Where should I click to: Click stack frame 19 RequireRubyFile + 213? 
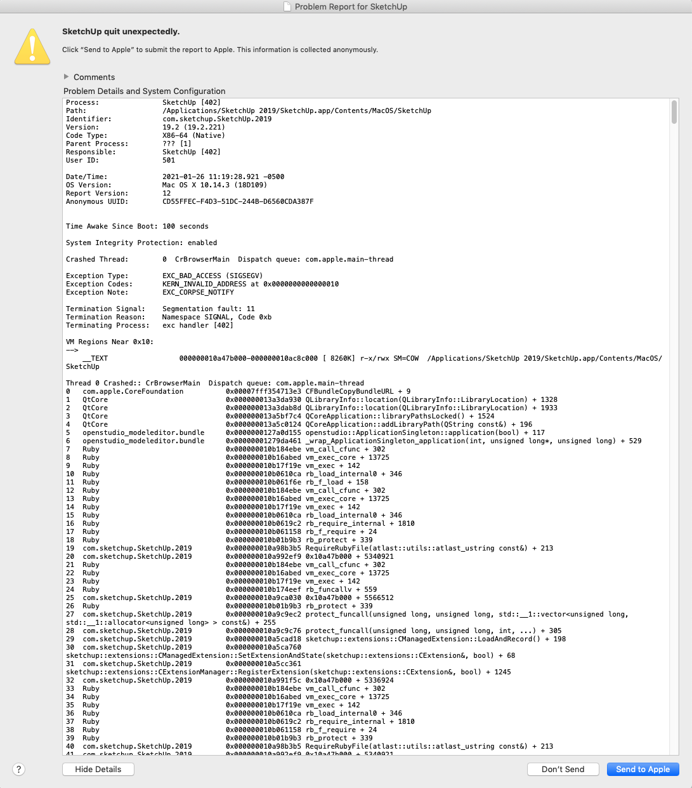310,548
